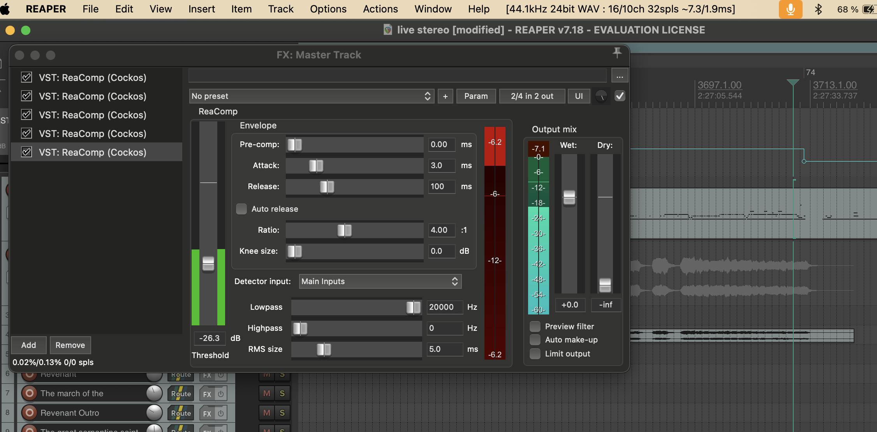This screenshot has height=432, width=877.
Task: Open the No preset dropdown
Action: click(x=312, y=96)
